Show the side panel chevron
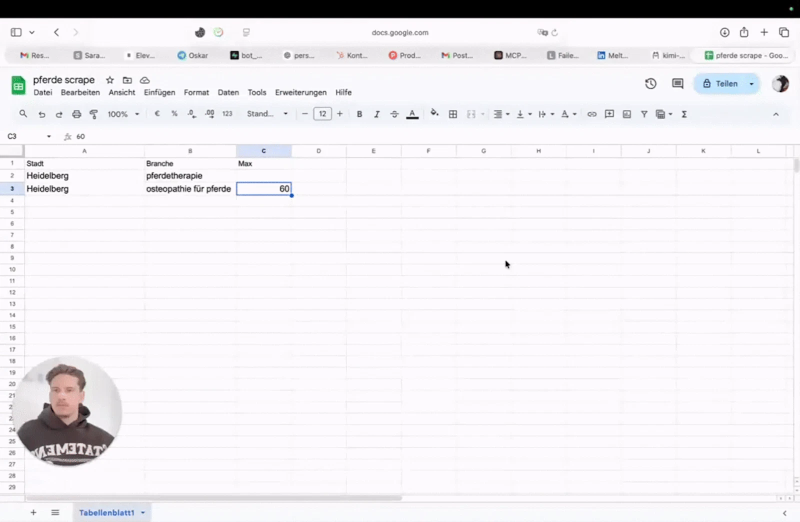 pos(784,513)
